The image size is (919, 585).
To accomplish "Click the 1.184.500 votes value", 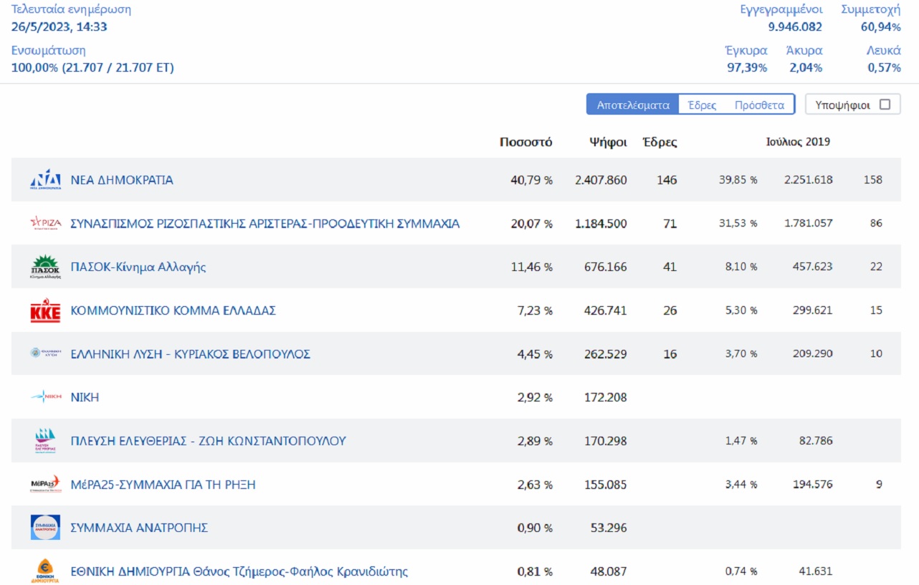I will tap(601, 224).
